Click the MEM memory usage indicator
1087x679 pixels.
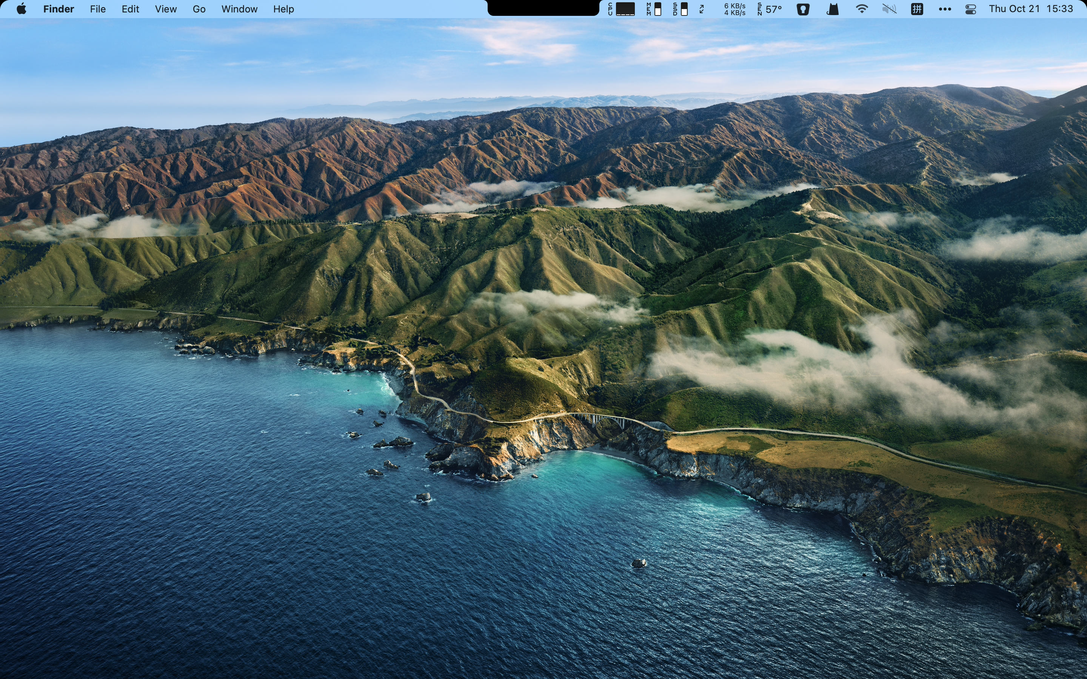654,9
